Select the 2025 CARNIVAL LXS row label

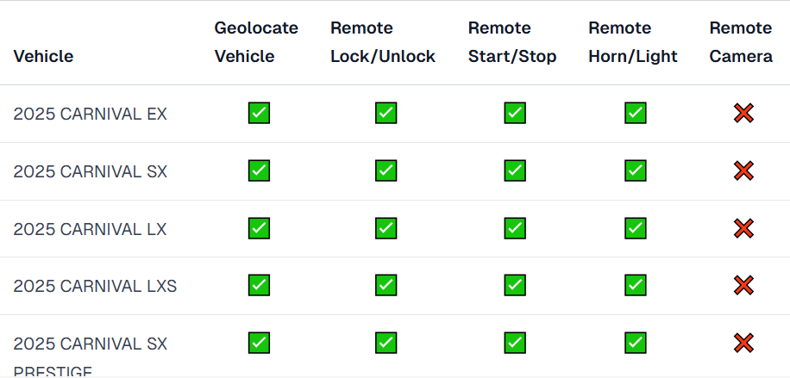pyautogui.click(x=95, y=286)
